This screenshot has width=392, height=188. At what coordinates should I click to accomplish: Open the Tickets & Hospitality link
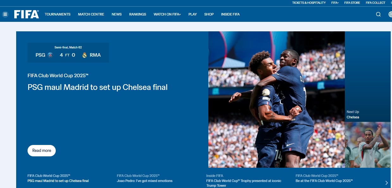pyautogui.click(x=309, y=3)
